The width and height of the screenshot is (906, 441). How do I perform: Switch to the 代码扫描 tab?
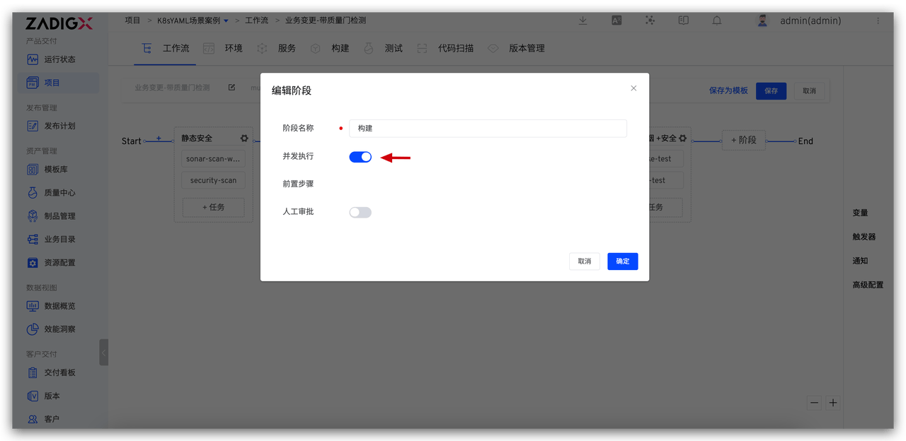tap(456, 48)
